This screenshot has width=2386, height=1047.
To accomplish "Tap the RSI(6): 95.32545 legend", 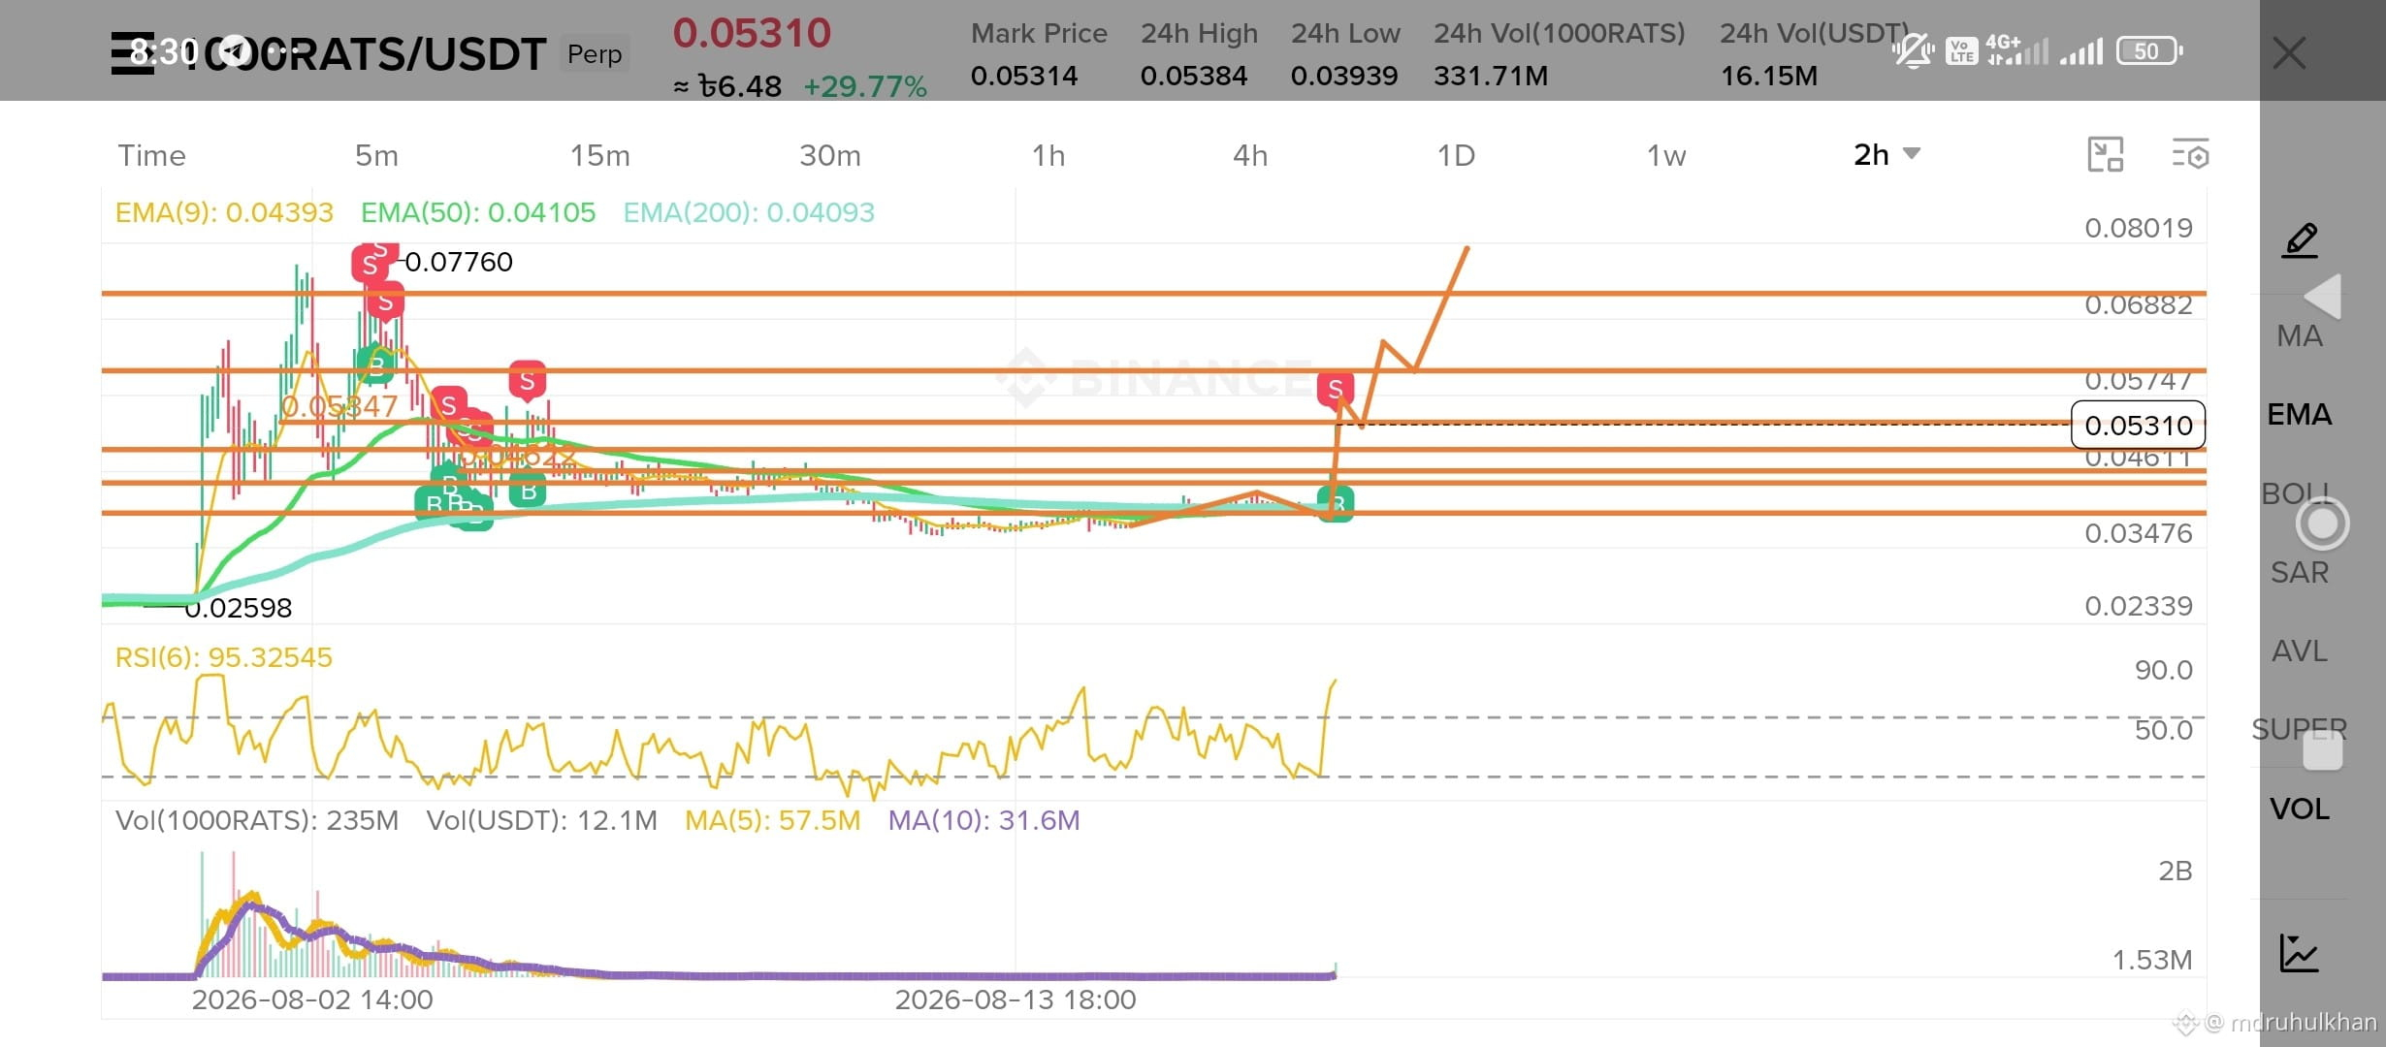I will [x=224, y=657].
